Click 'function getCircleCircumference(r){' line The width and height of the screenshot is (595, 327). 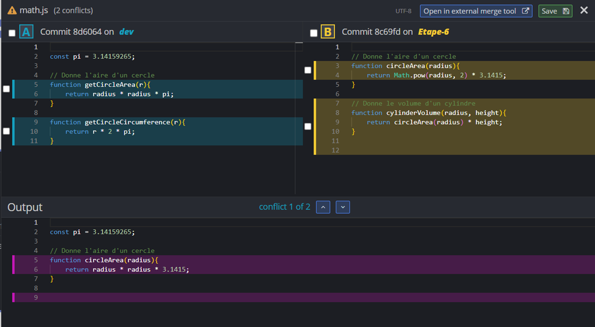tap(118, 122)
